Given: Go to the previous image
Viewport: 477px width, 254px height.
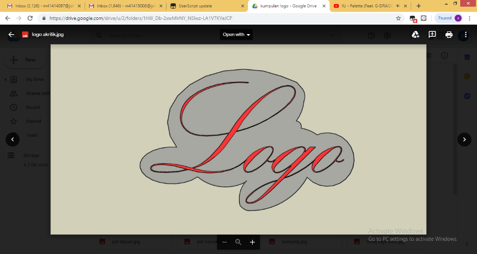Looking at the screenshot, I should [x=13, y=139].
